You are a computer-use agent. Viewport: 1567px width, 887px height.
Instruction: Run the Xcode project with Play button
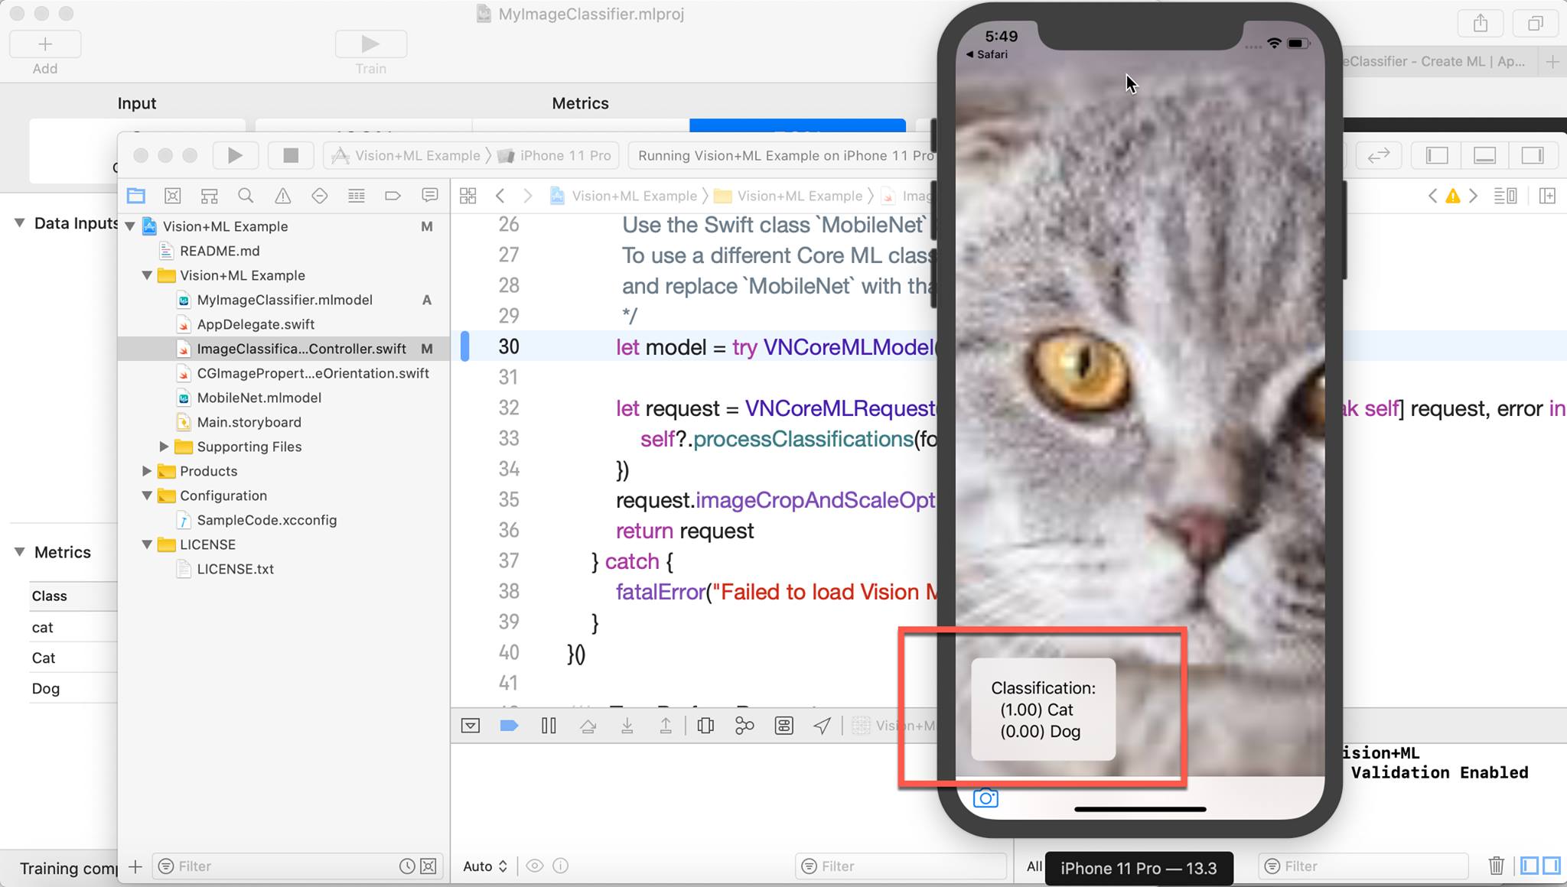235,155
